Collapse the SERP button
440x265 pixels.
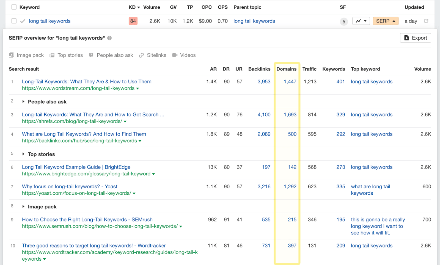pos(386,21)
